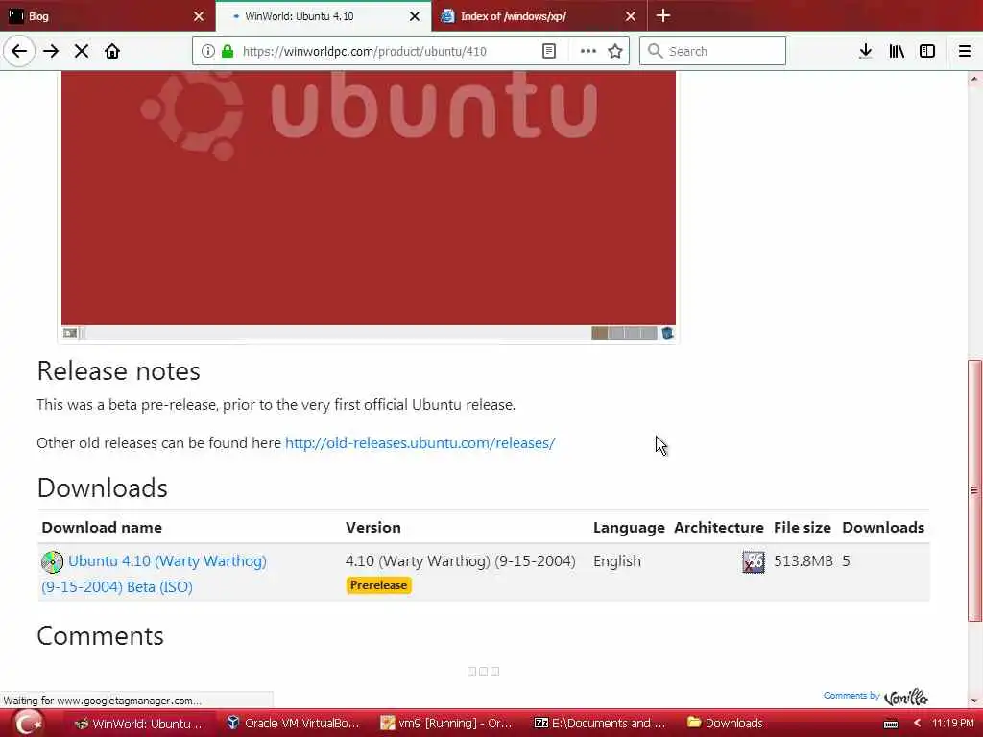
Task: Download Ubuntu 4.10 Warty Warthog Beta ISO
Action: [155, 574]
